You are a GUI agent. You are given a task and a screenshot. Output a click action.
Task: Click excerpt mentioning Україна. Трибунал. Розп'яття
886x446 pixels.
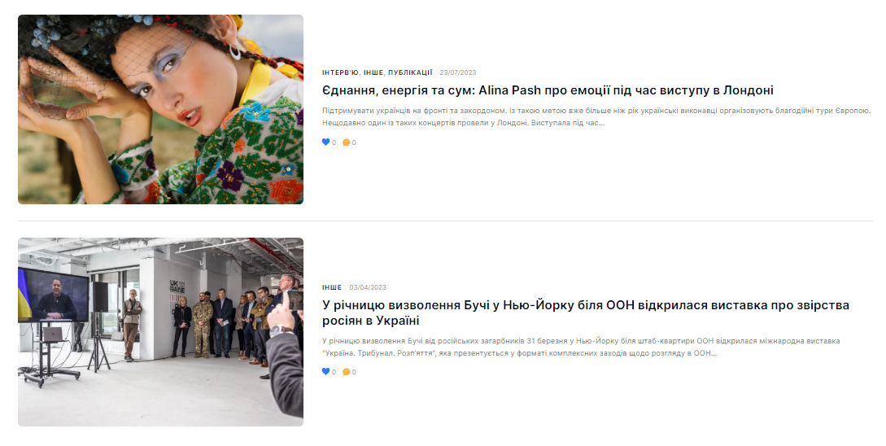pos(581,347)
